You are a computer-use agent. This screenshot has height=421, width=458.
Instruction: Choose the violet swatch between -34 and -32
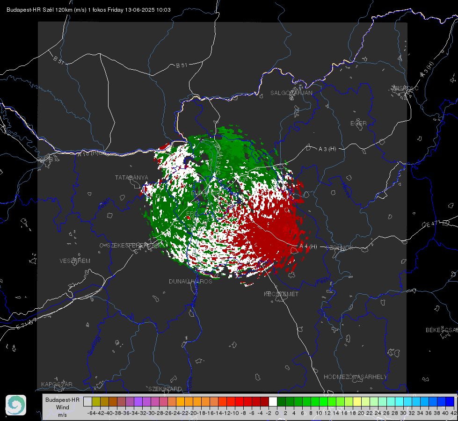[x=138, y=401]
